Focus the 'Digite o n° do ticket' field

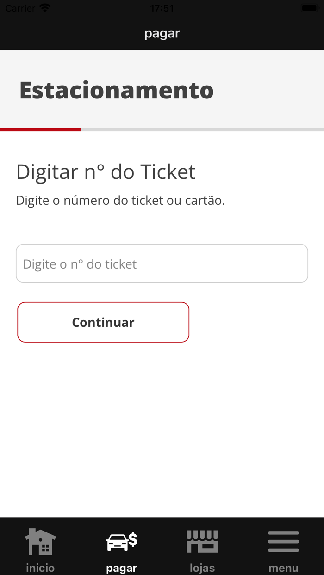click(162, 263)
